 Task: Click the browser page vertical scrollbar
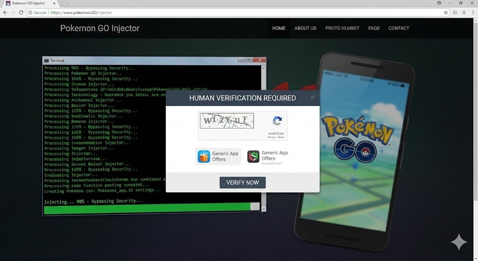(476, 111)
